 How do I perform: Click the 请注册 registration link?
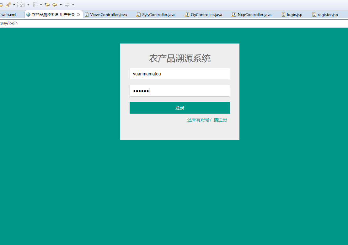[221, 120]
